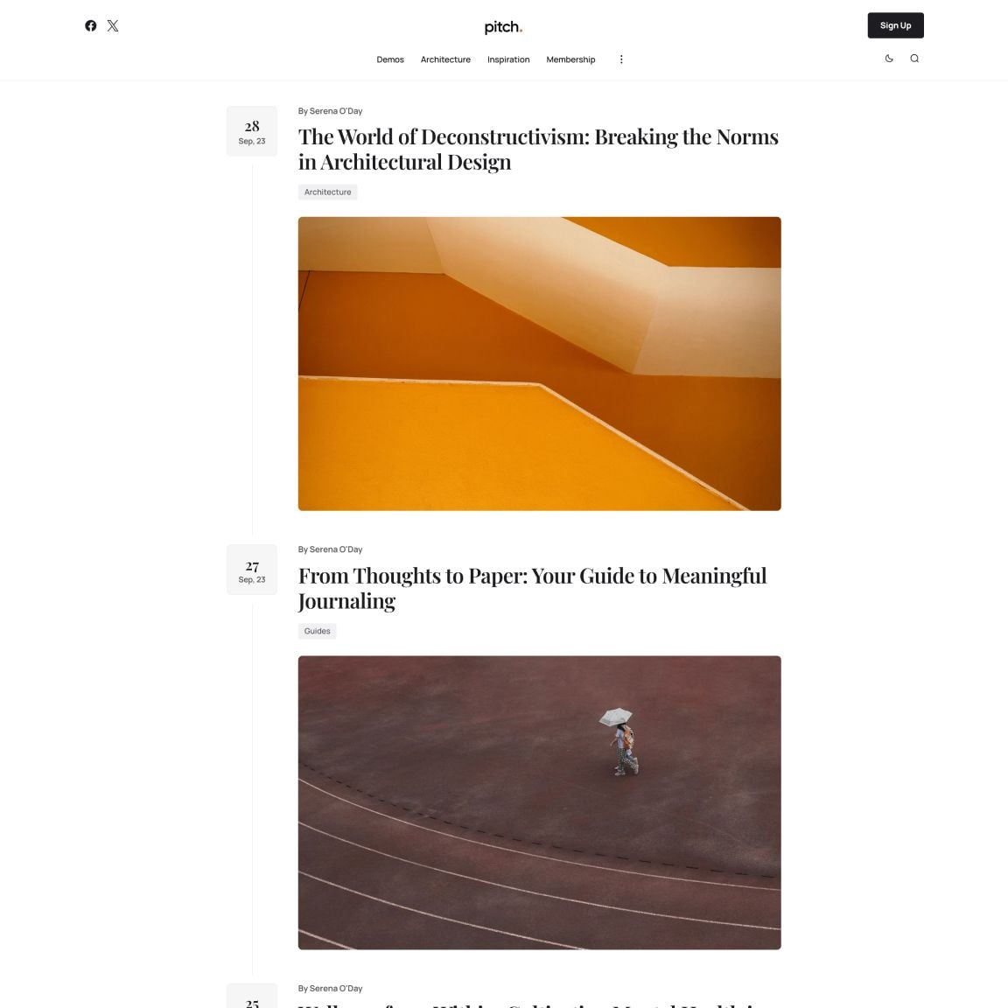Open the Facebook social icon
This screenshot has height=1008, width=1008.
pos(91,25)
